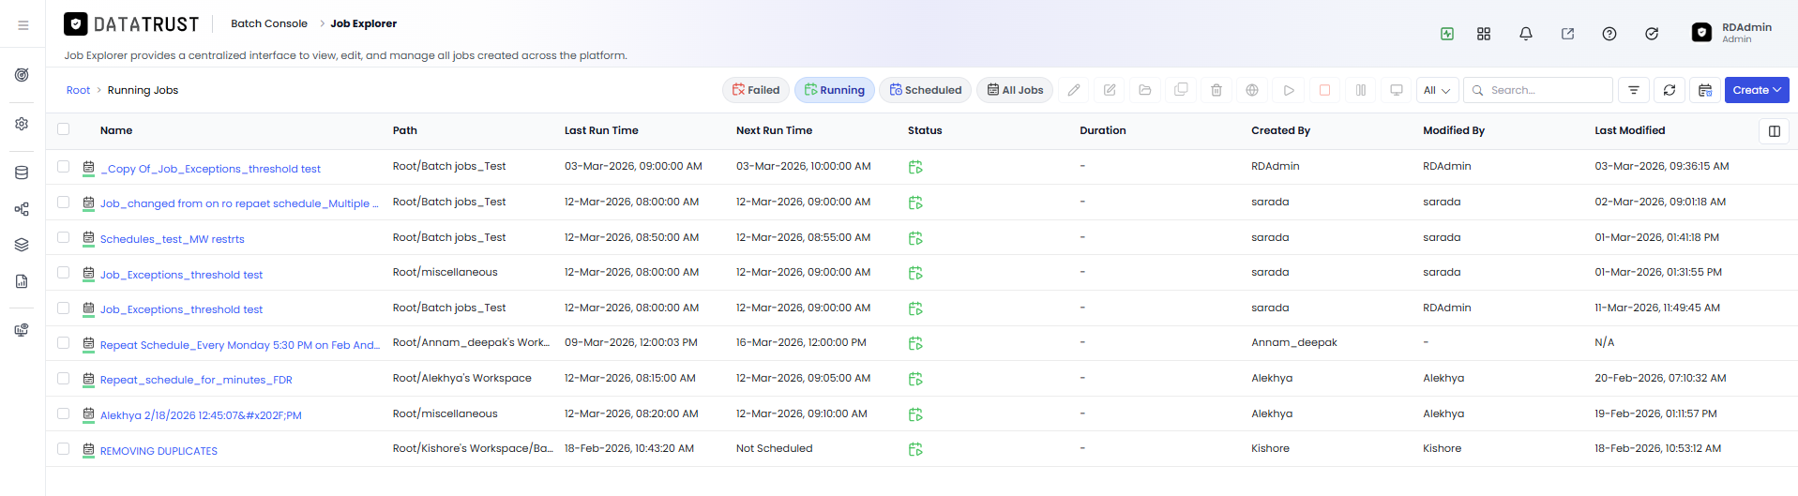Open the workflow nodes icon in sidebar
The height and width of the screenshot is (496, 1798).
pyautogui.click(x=22, y=209)
